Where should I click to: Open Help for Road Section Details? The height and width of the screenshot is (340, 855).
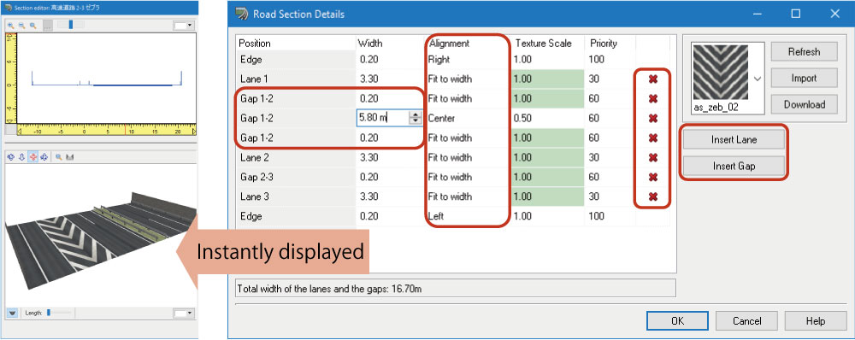click(x=815, y=321)
